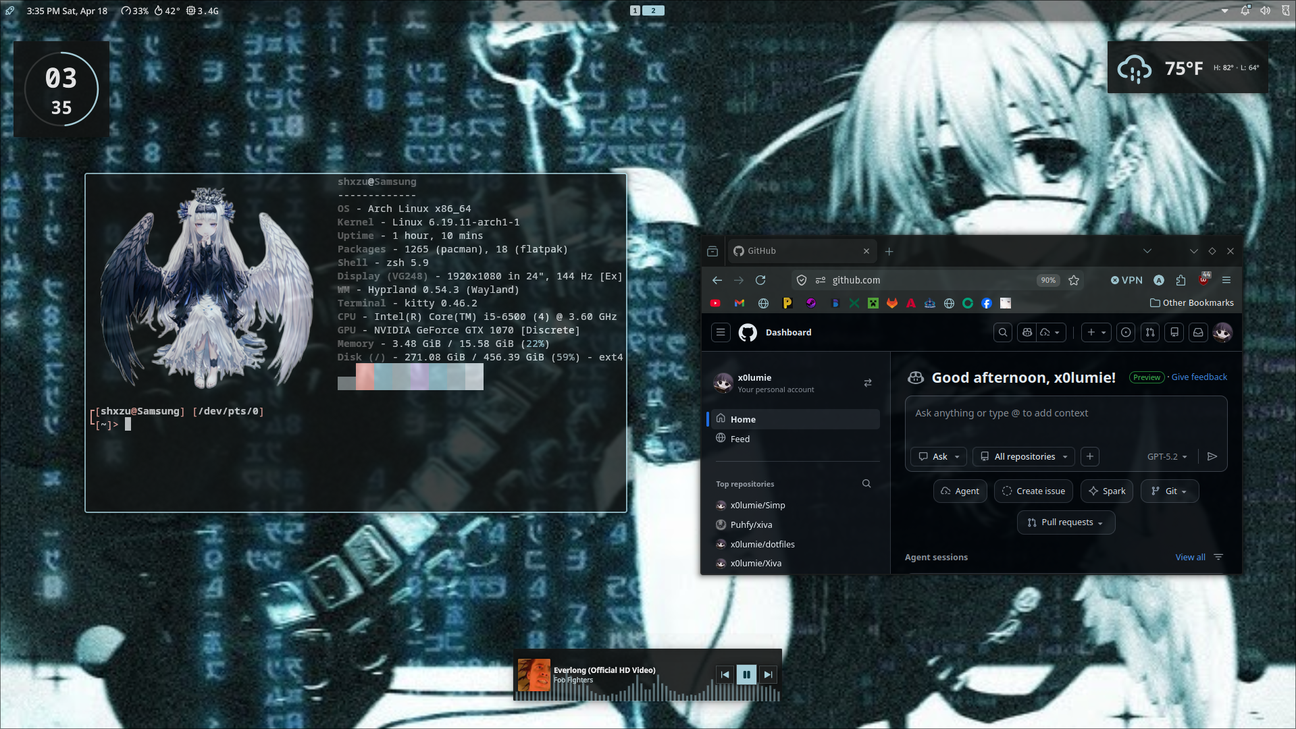The image size is (1296, 729).
Task: Open the Facebook bookmark icon
Action: point(987,303)
